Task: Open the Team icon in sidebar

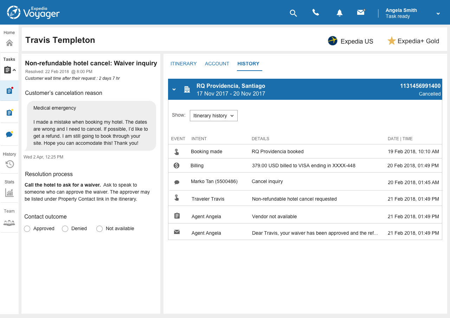Action: [x=9, y=222]
